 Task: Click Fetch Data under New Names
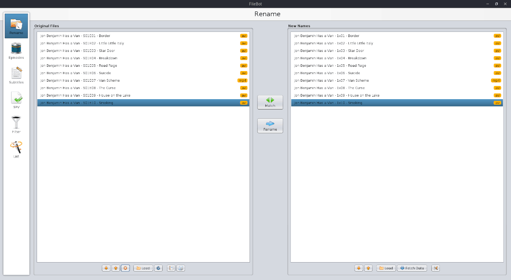coord(411,268)
